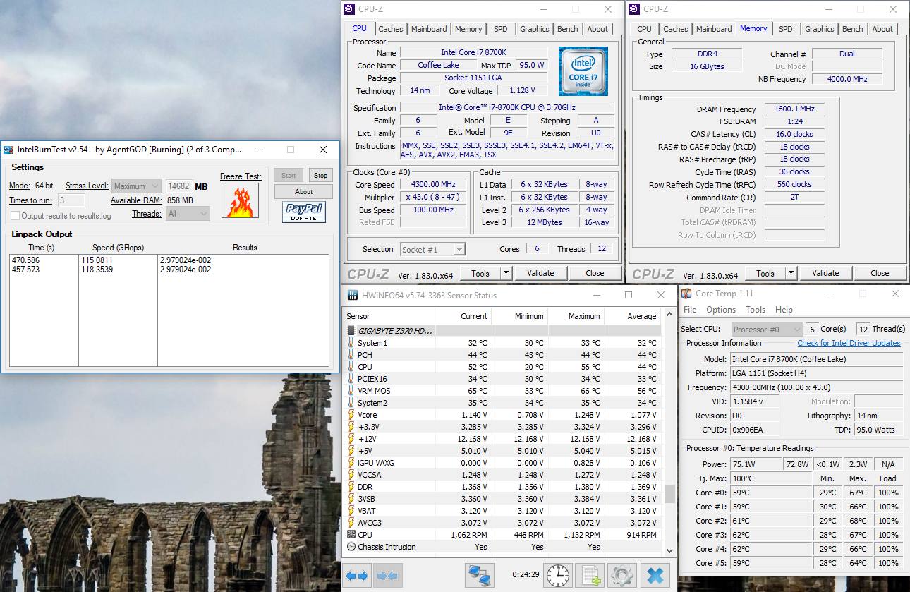
Task: Click Validate in the CPU-Z CPU window
Action: (540, 273)
